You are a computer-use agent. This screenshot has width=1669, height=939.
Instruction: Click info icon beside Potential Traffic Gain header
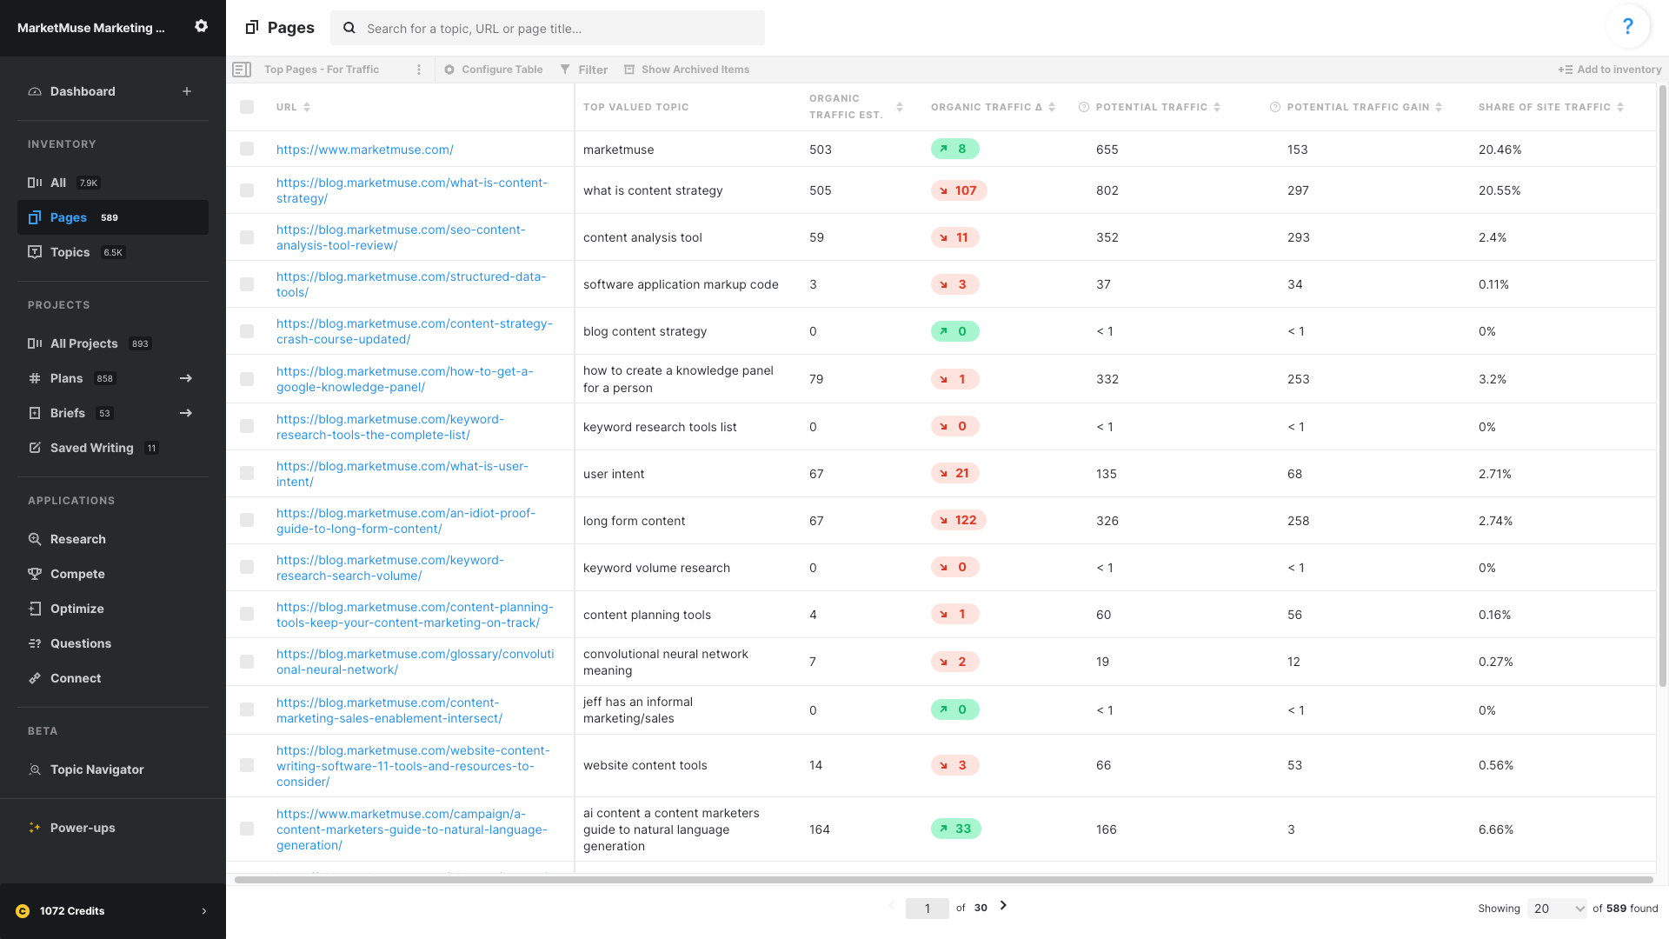click(1275, 107)
